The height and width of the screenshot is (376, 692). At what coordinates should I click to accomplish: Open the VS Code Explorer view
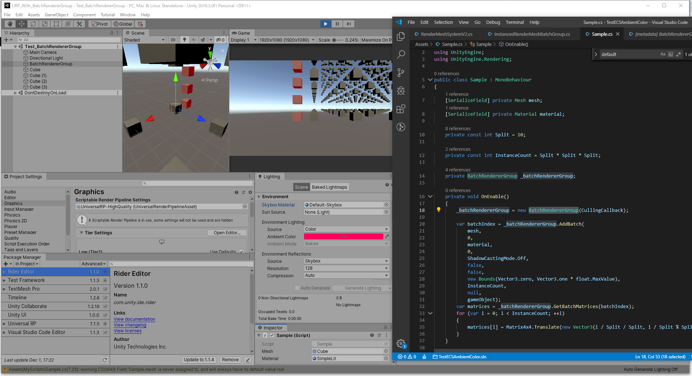(401, 37)
